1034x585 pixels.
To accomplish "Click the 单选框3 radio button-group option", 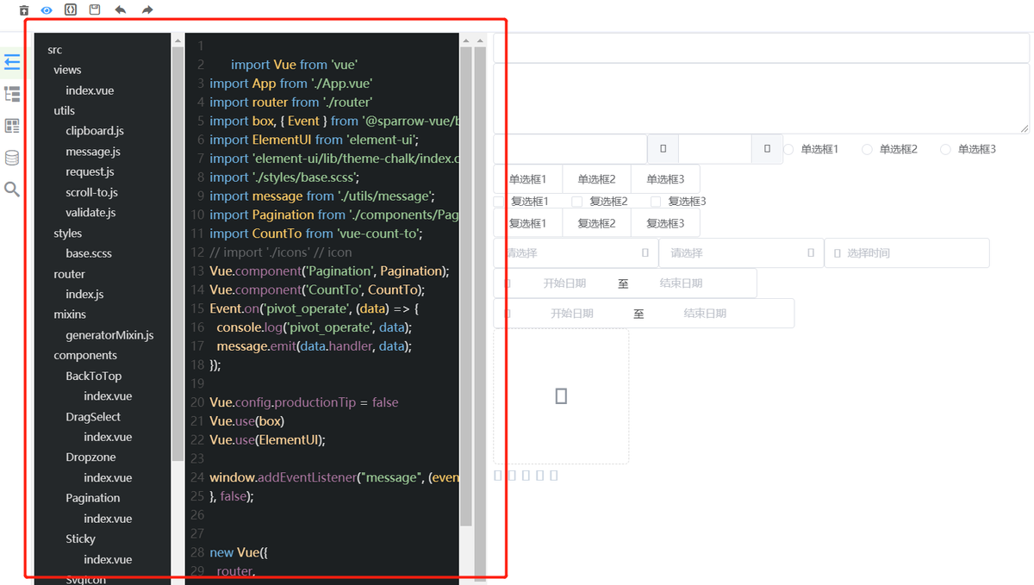I will tap(665, 179).
